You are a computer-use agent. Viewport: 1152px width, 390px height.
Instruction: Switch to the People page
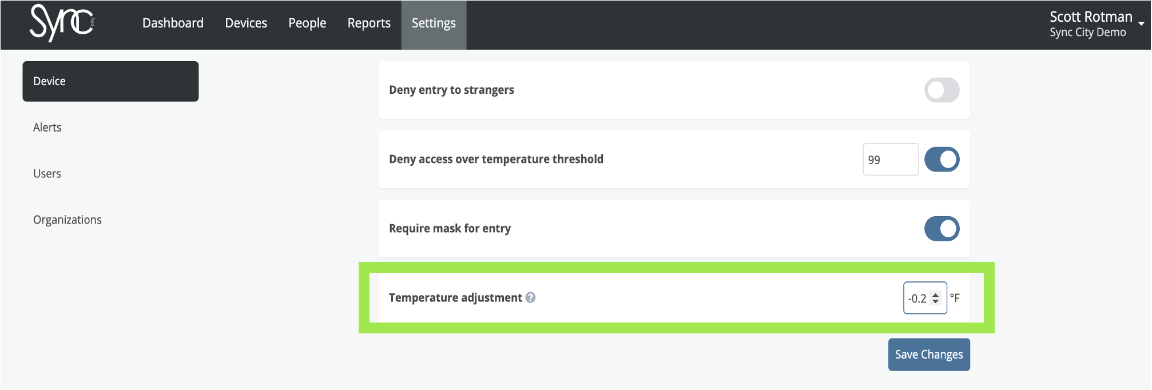tap(307, 23)
